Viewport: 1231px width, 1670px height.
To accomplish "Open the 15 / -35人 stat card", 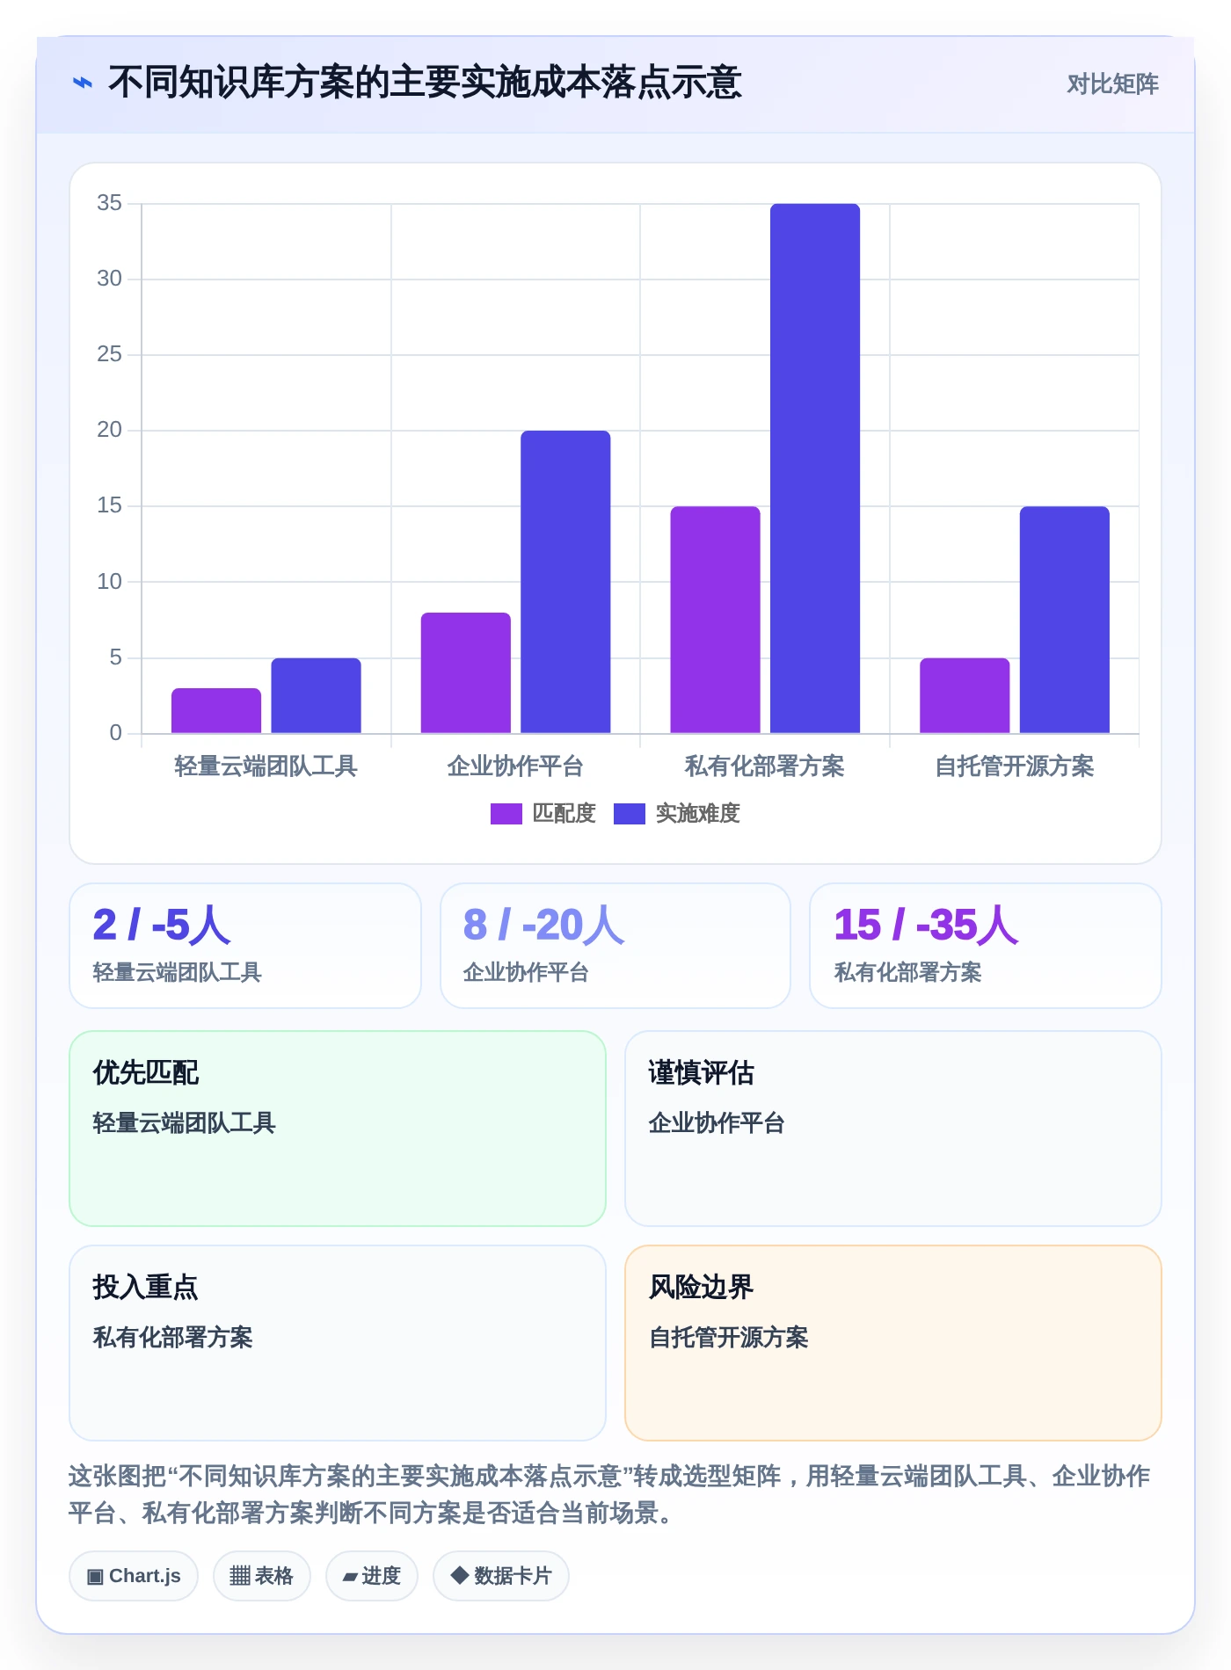I will click(x=986, y=946).
